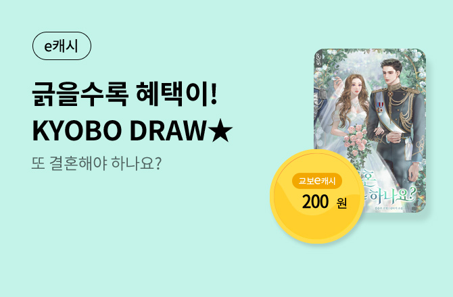453x297 pixels.
Task: Click the orange 교보e캐시 label
Action: tap(317, 181)
